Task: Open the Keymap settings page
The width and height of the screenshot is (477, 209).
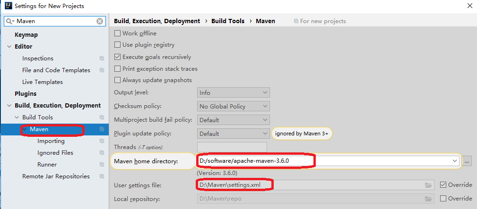Action: tap(26, 35)
